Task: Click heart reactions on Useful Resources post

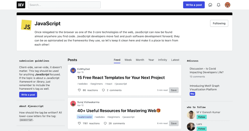Action: (x=79, y=124)
